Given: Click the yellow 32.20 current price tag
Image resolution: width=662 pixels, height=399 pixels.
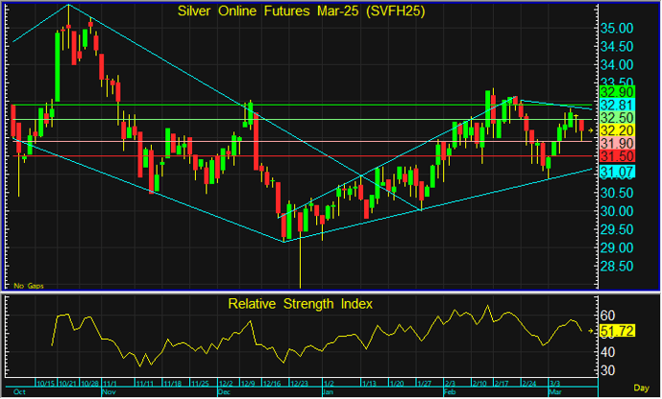Looking at the screenshot, I should click(x=615, y=129).
